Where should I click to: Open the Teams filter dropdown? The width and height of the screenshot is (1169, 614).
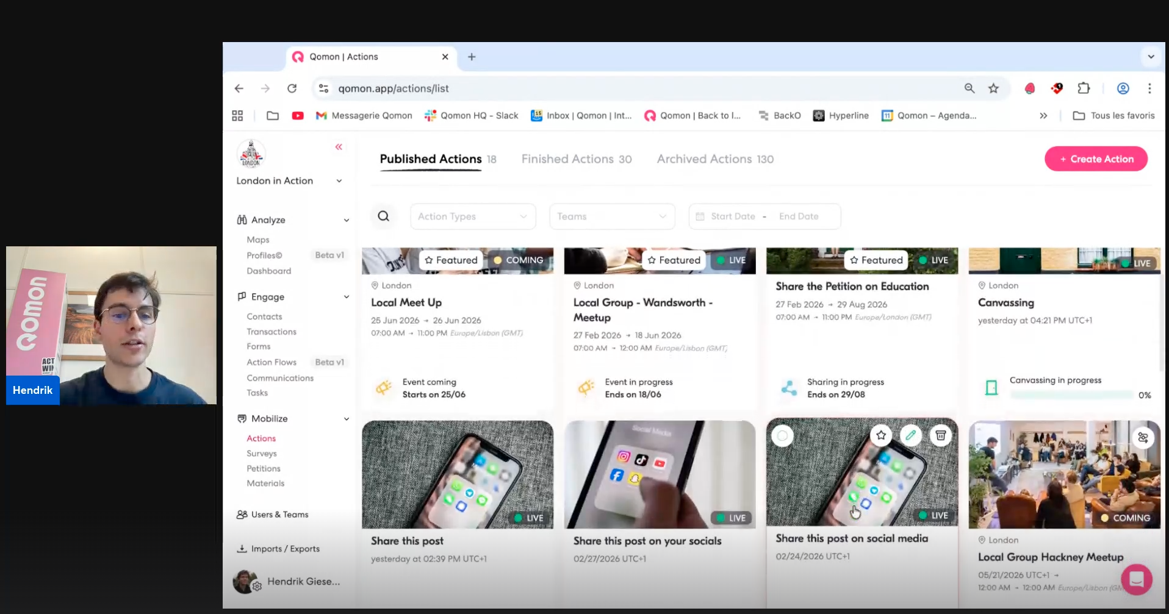pyautogui.click(x=611, y=216)
